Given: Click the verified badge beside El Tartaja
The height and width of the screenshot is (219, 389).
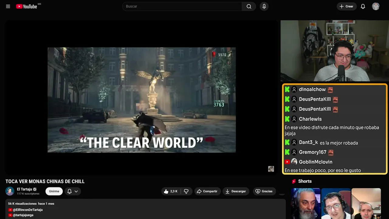Looking at the screenshot, I should click(35, 189).
